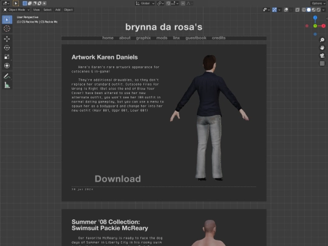Open the View menu
This screenshot has height=246, width=328.
click(x=36, y=10)
